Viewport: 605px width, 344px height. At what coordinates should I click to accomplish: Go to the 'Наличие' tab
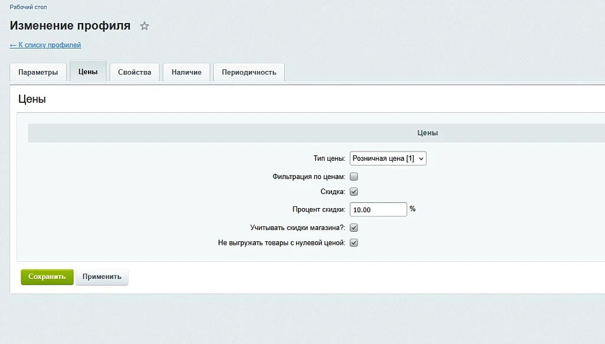(x=186, y=72)
